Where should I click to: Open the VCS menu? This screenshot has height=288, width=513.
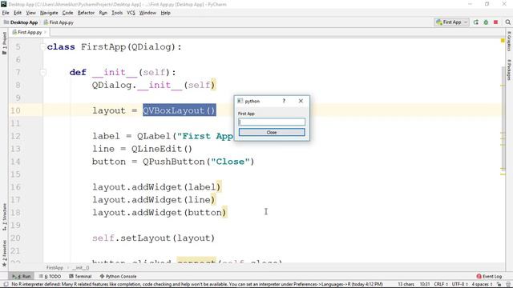[x=131, y=13]
